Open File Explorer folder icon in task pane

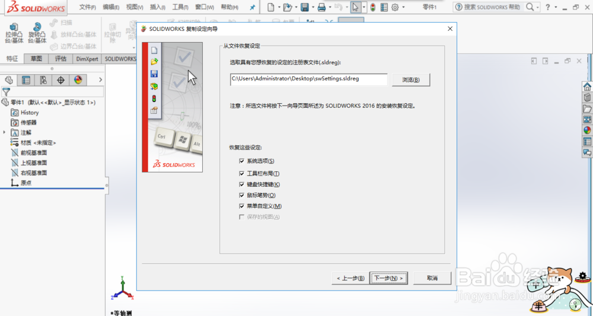click(x=587, y=108)
